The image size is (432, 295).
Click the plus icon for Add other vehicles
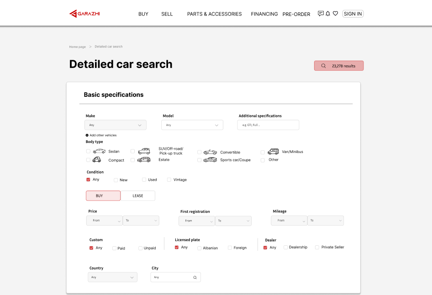coord(87,135)
